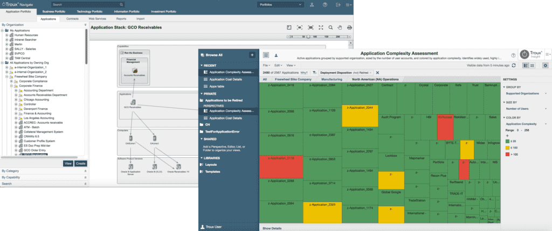Click the Troux User icon at bottom

click(203, 227)
